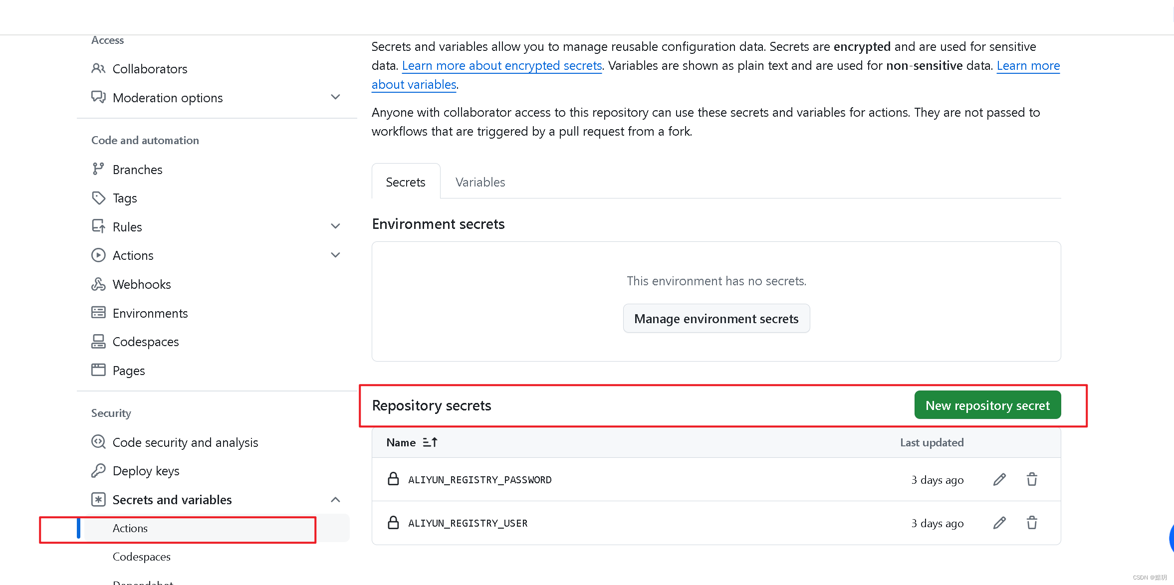Image resolution: width=1174 pixels, height=585 pixels.
Task: Click the Webhooks sidebar icon
Action: click(98, 284)
